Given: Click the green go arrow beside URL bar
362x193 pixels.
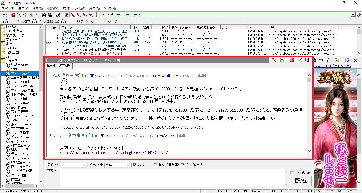Looking at the screenshot, I should [x=359, y=15].
